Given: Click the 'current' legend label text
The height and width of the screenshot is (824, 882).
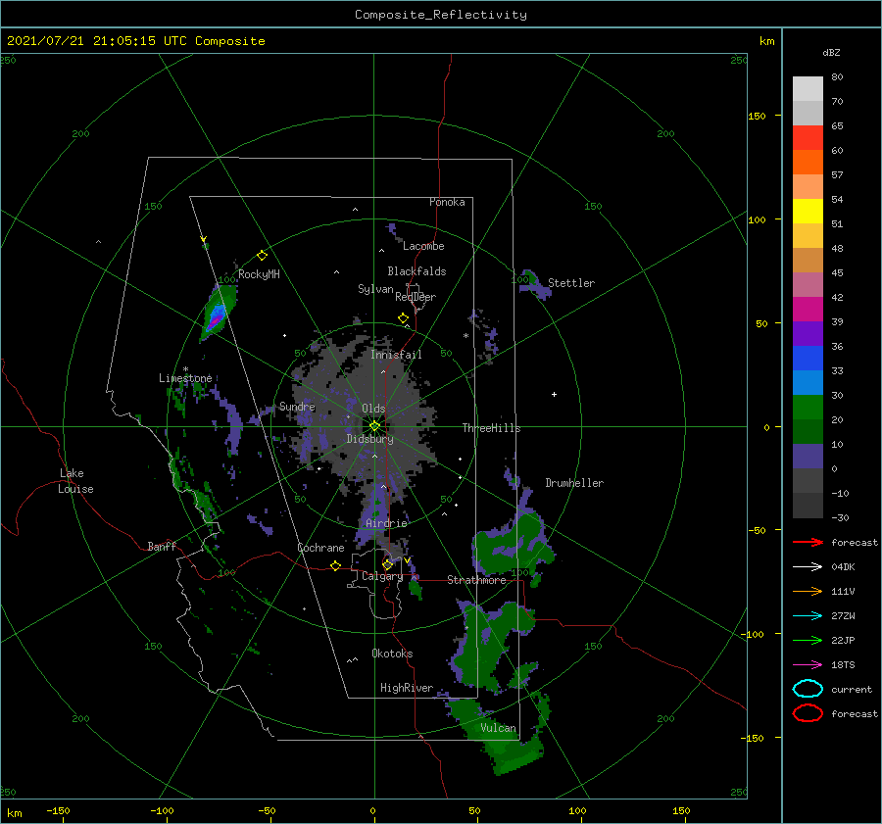Looking at the screenshot, I should pos(851,690).
